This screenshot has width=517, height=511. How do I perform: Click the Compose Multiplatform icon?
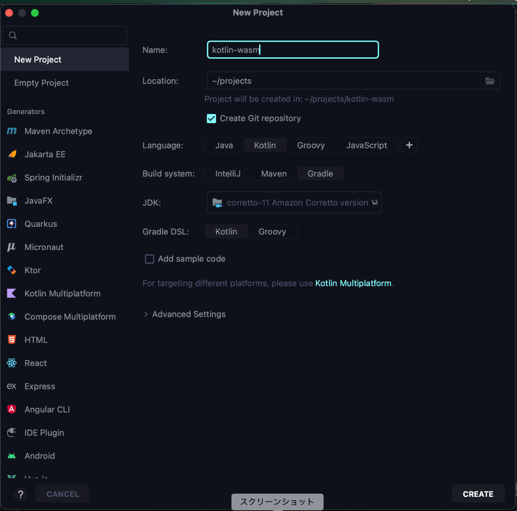pyautogui.click(x=12, y=317)
